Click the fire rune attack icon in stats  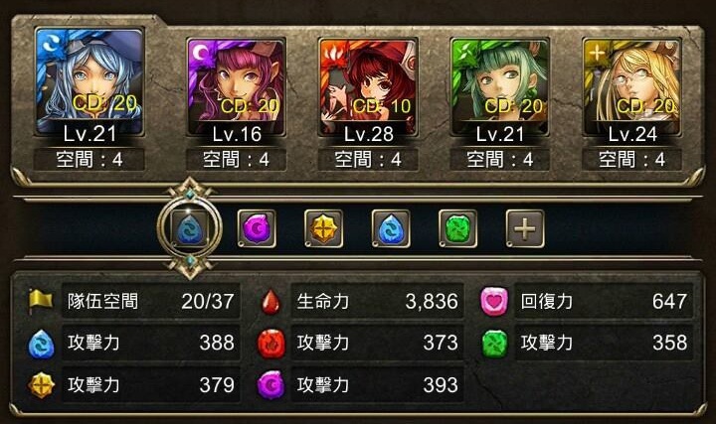point(271,344)
